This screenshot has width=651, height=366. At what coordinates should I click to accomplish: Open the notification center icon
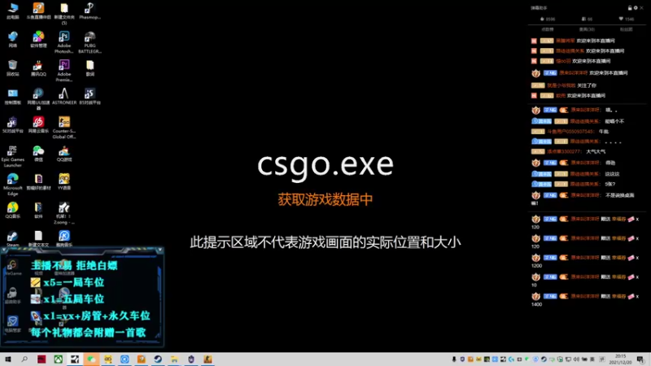pyautogui.click(x=640, y=359)
